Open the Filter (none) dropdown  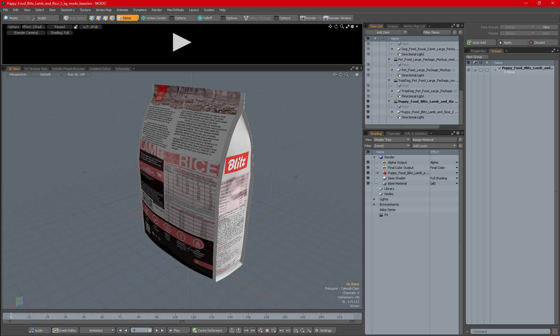(392, 146)
